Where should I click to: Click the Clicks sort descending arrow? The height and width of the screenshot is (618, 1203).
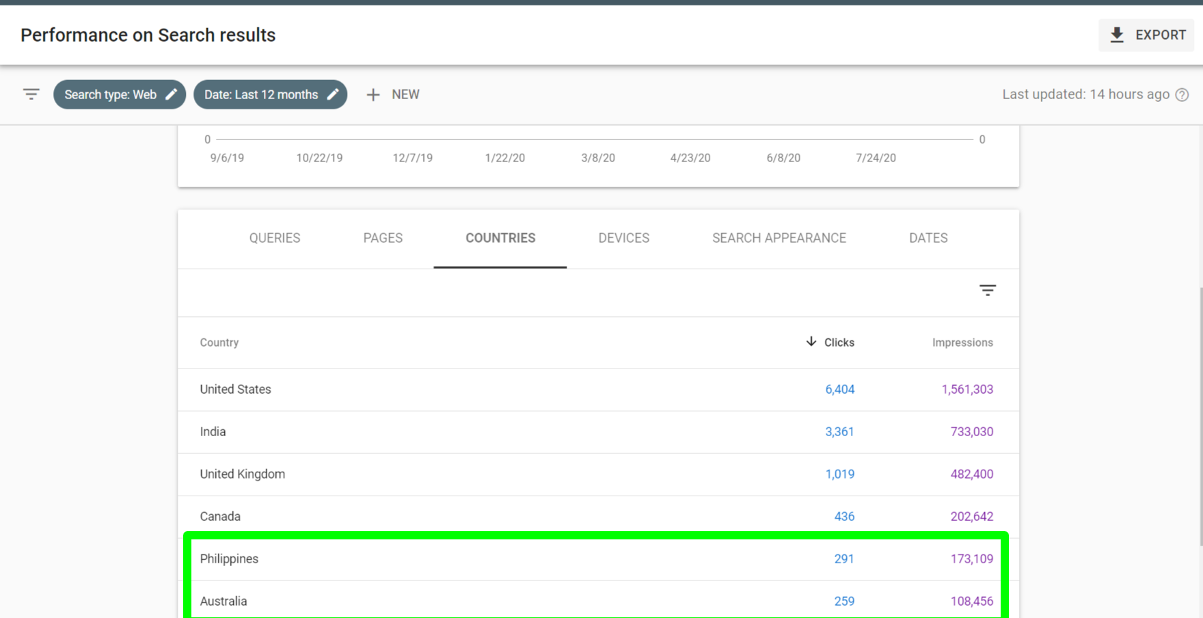tap(811, 341)
